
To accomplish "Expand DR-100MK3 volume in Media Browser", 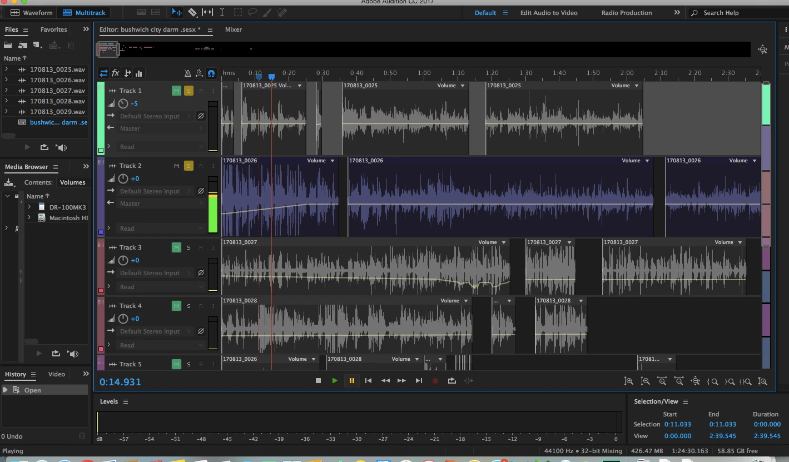I will [29, 207].
